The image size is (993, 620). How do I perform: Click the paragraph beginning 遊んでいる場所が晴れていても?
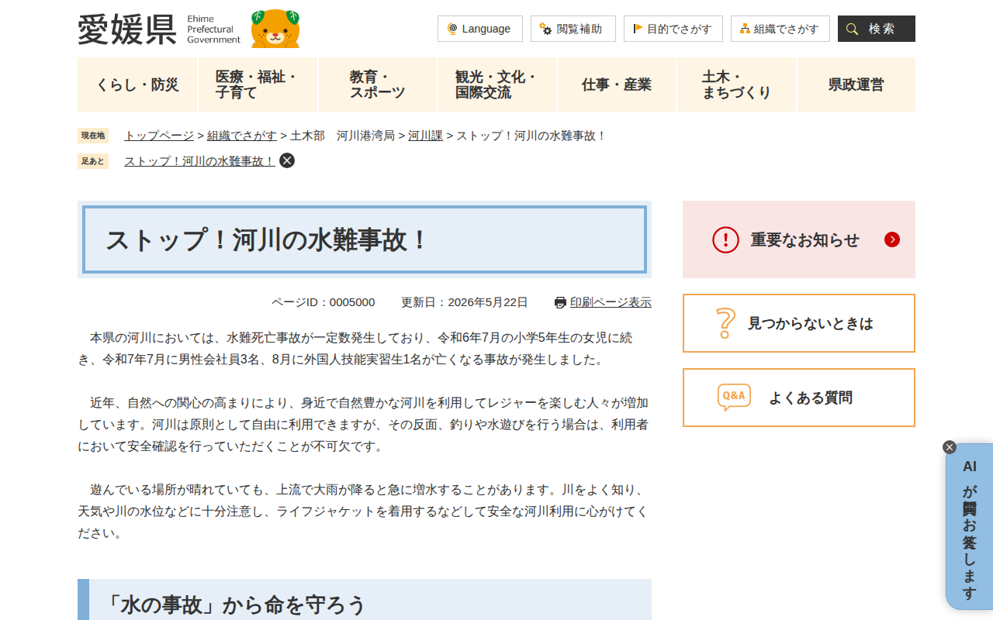[365, 511]
